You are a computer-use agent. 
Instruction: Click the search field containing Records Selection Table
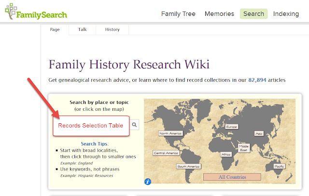tap(91, 126)
